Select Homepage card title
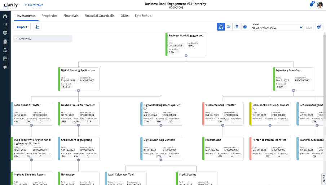The width and height of the screenshot is (326, 185). click(67, 175)
